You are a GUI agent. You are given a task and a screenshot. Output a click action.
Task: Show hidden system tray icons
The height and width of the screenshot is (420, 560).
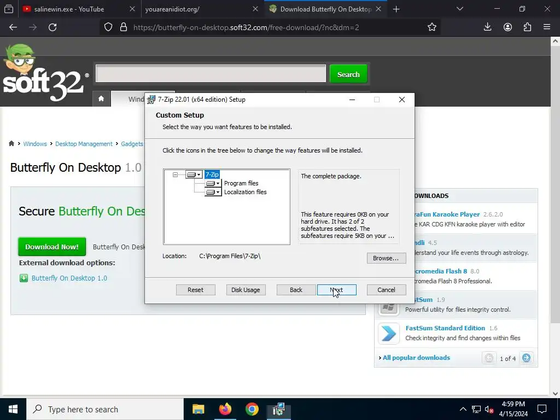[463, 409]
